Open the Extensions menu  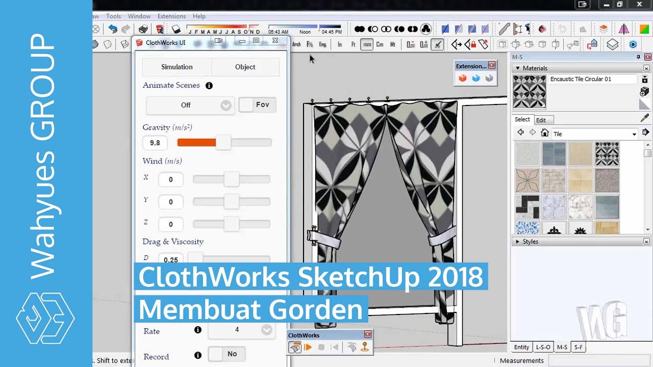171,16
